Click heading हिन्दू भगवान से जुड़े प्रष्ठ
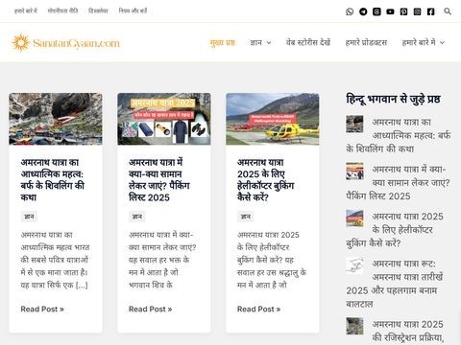The height and width of the screenshot is (345, 461). click(x=393, y=99)
